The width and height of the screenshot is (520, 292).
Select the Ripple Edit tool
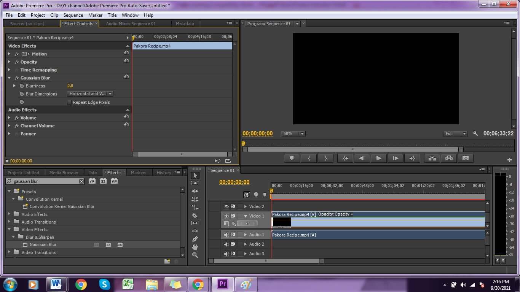pos(195,191)
